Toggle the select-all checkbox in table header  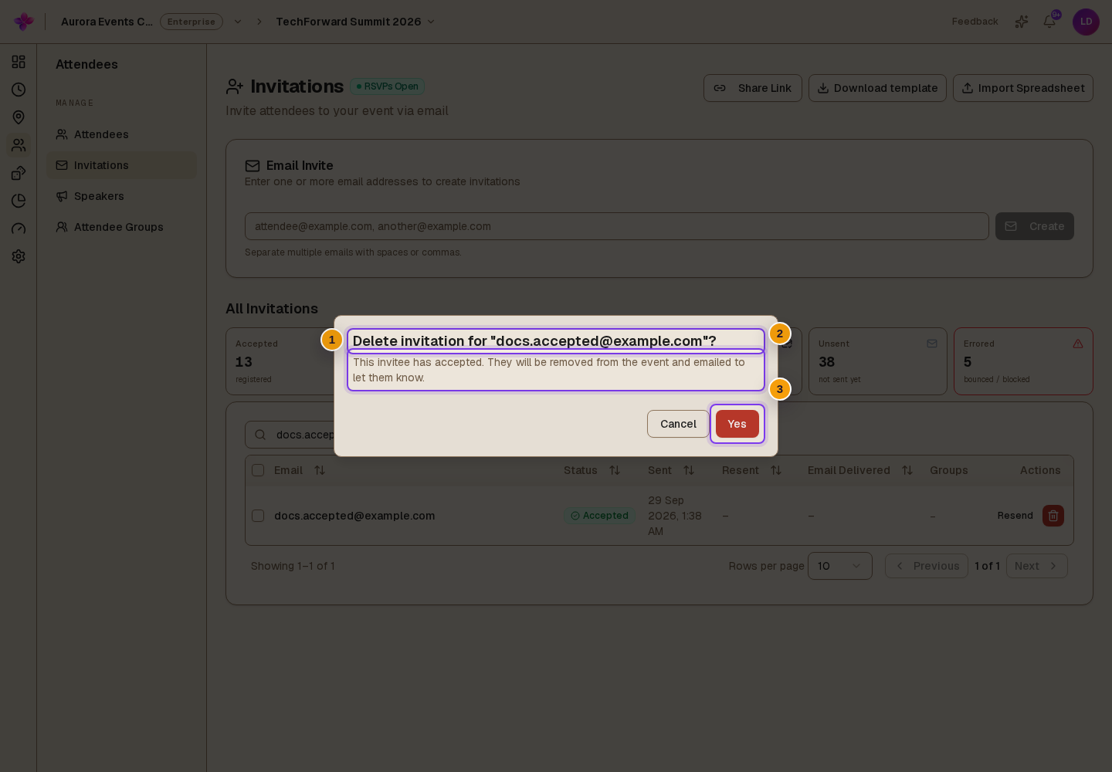[x=258, y=470]
